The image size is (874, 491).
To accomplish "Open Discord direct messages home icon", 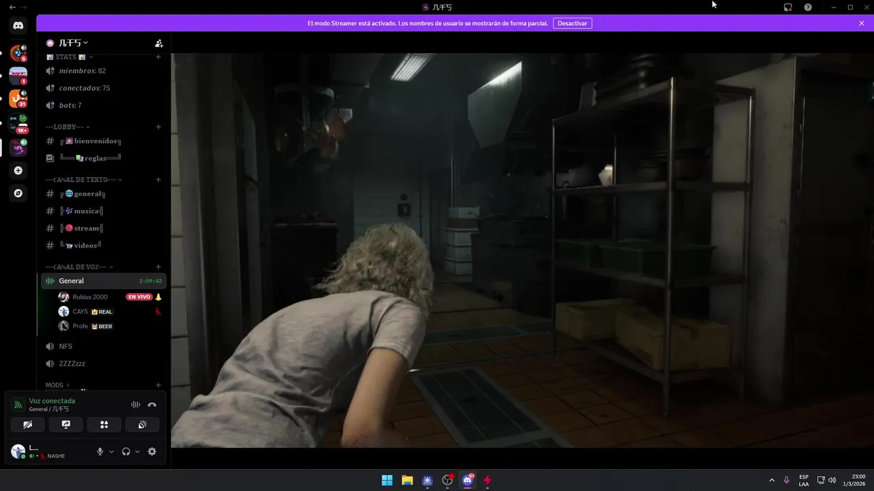I will tap(18, 26).
